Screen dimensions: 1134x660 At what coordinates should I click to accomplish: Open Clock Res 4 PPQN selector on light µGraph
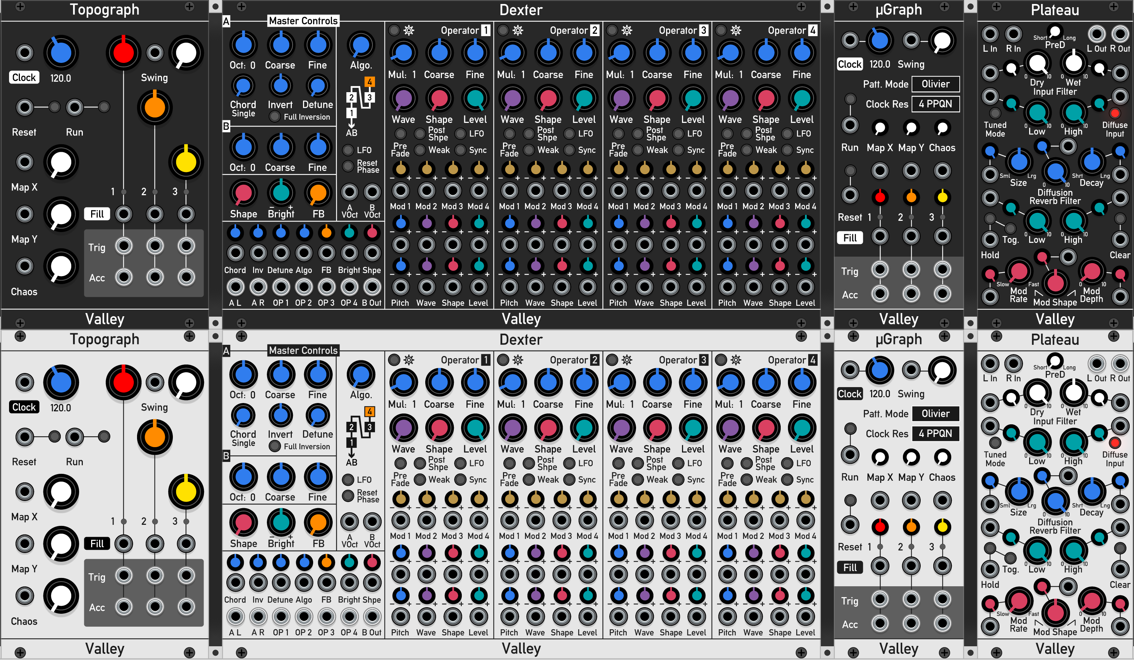[x=935, y=434]
